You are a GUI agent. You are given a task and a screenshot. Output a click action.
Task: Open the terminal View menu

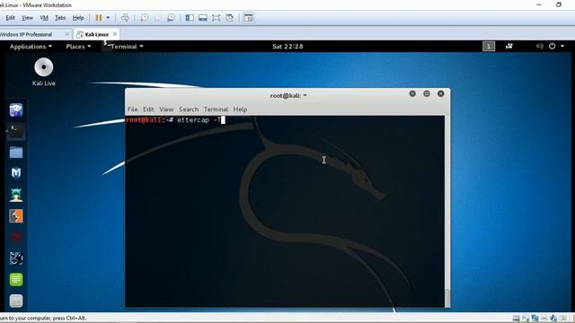coord(166,109)
